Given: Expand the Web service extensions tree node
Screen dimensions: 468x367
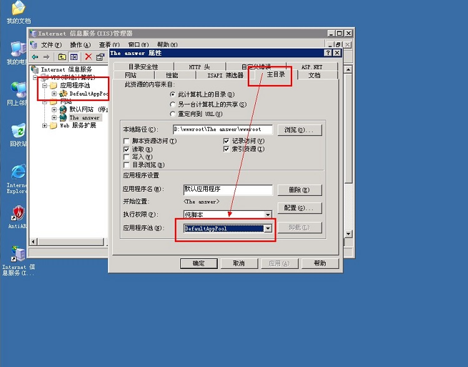Looking at the screenshot, I should click(x=45, y=125).
